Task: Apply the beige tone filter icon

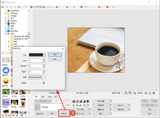Action: [77, 101]
